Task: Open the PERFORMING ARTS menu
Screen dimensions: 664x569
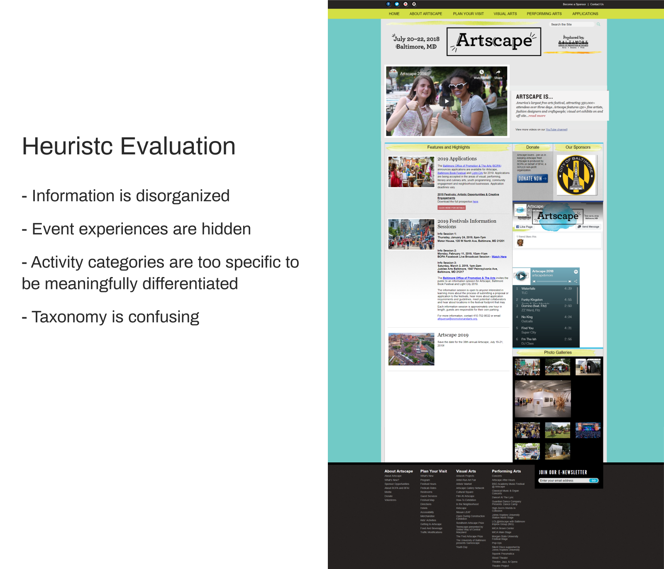Action: coord(544,14)
